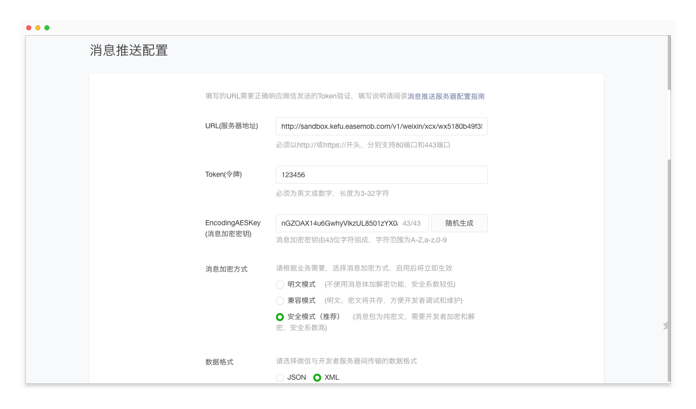Viewport: 696px width, 409px height.
Task: Click the 消息推送配置 page heading
Action: 129,50
